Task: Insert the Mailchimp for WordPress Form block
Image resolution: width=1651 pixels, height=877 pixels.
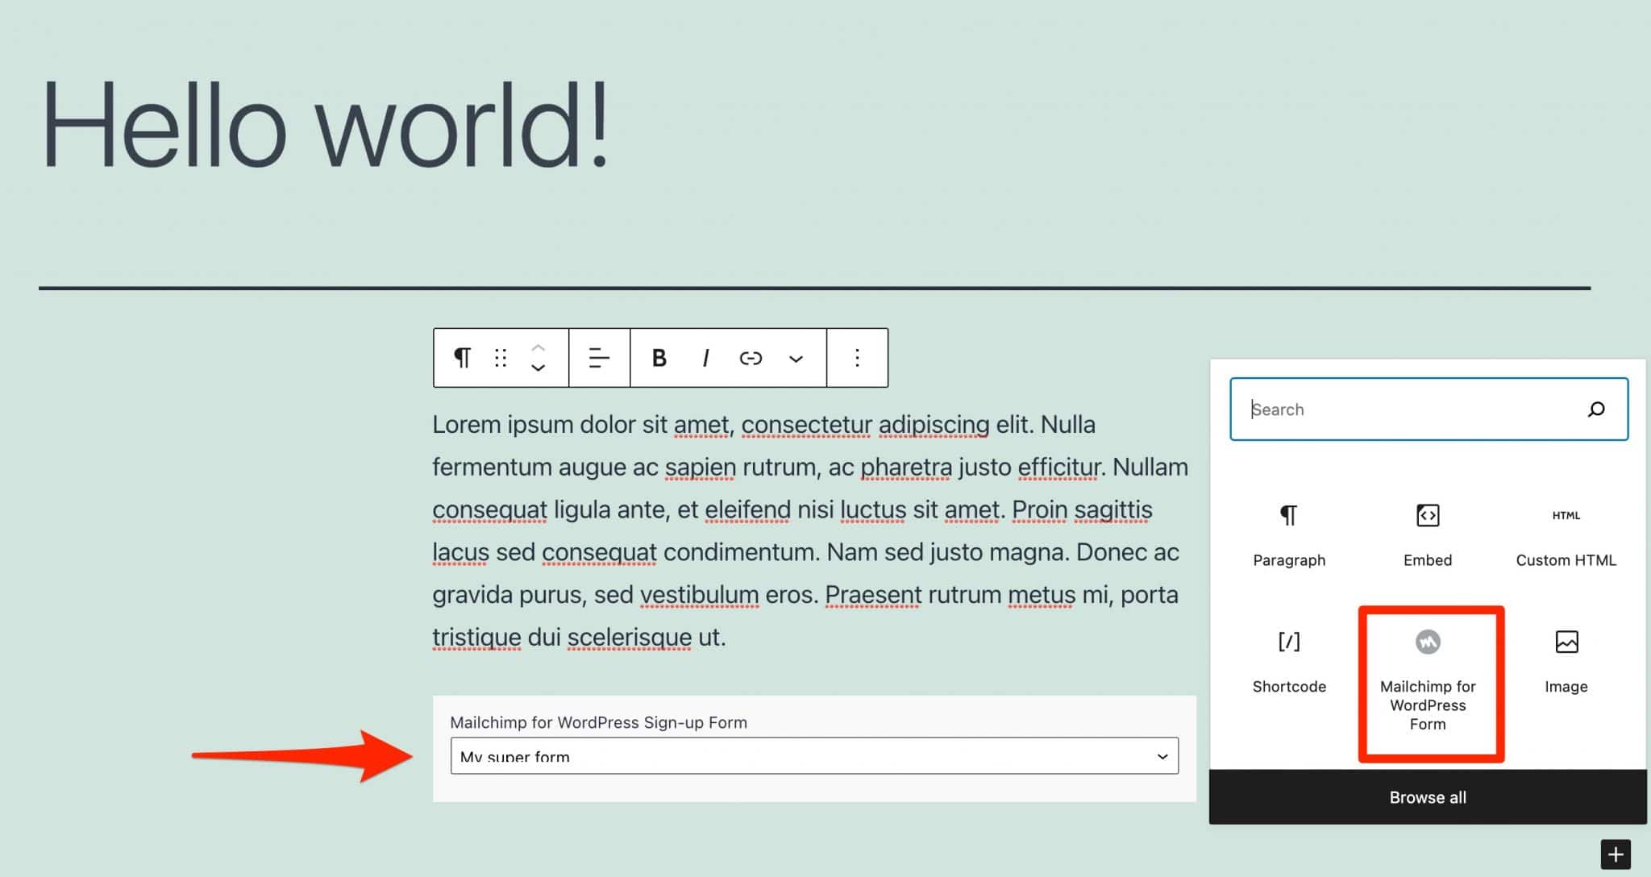Action: click(x=1428, y=681)
